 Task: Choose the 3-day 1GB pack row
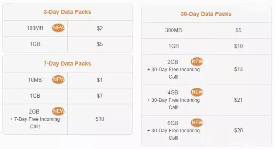tap(68, 44)
